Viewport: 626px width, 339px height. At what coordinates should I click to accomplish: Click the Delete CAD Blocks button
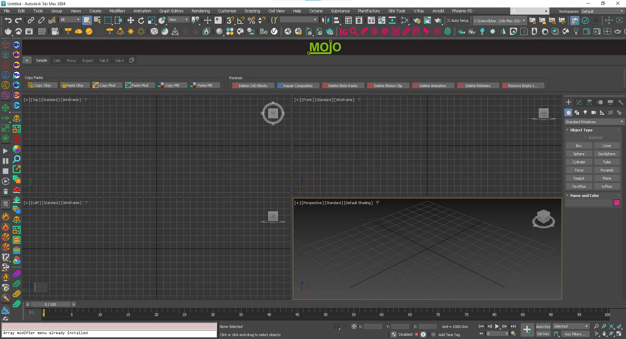[x=253, y=86]
